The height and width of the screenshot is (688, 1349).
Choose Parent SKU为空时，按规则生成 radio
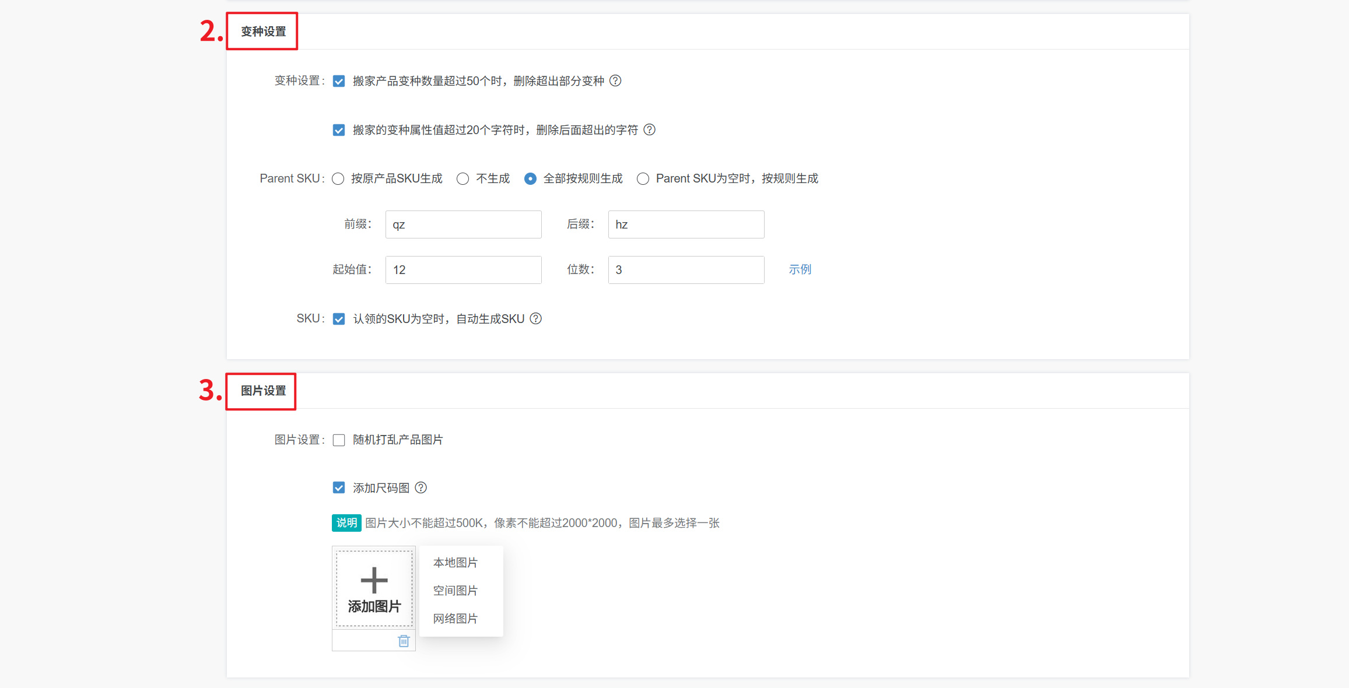pyautogui.click(x=643, y=179)
